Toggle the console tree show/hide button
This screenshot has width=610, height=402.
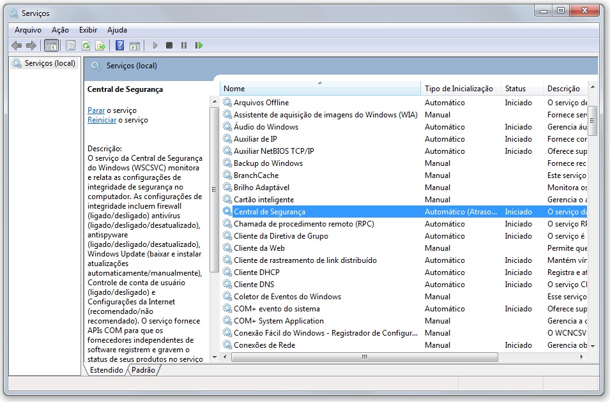[51, 45]
